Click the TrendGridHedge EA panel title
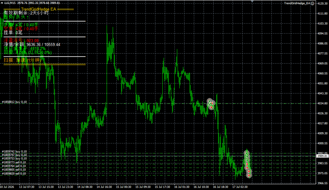 pos(39,9)
